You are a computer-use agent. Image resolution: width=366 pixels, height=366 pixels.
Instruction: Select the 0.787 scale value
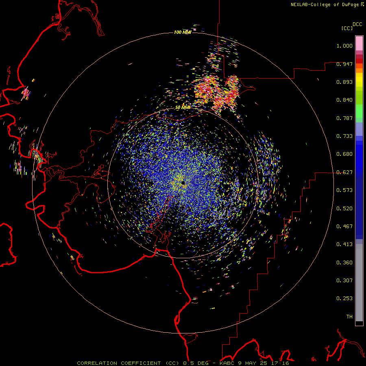(x=344, y=118)
